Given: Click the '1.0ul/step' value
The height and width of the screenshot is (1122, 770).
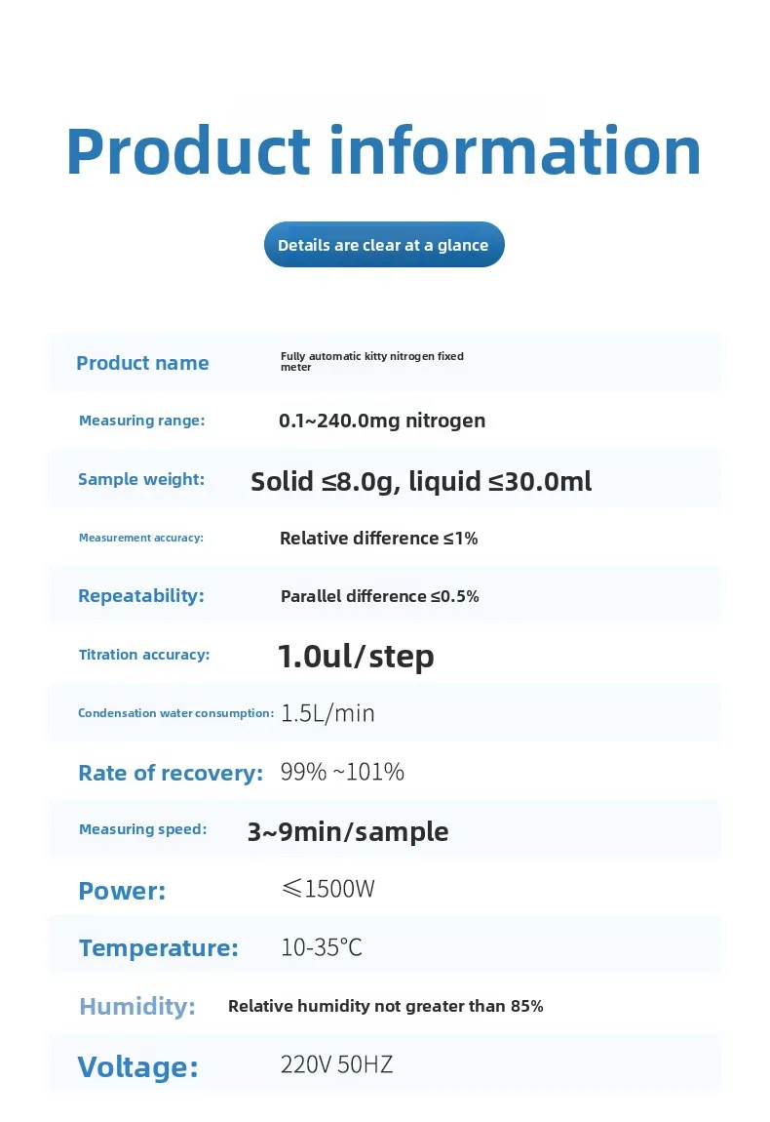Looking at the screenshot, I should [356, 656].
